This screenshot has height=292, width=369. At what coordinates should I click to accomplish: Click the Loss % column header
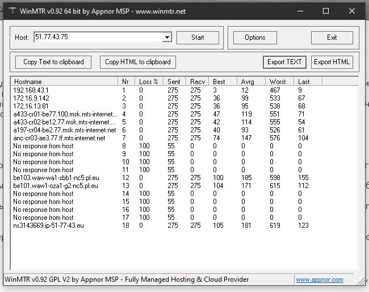(149, 81)
